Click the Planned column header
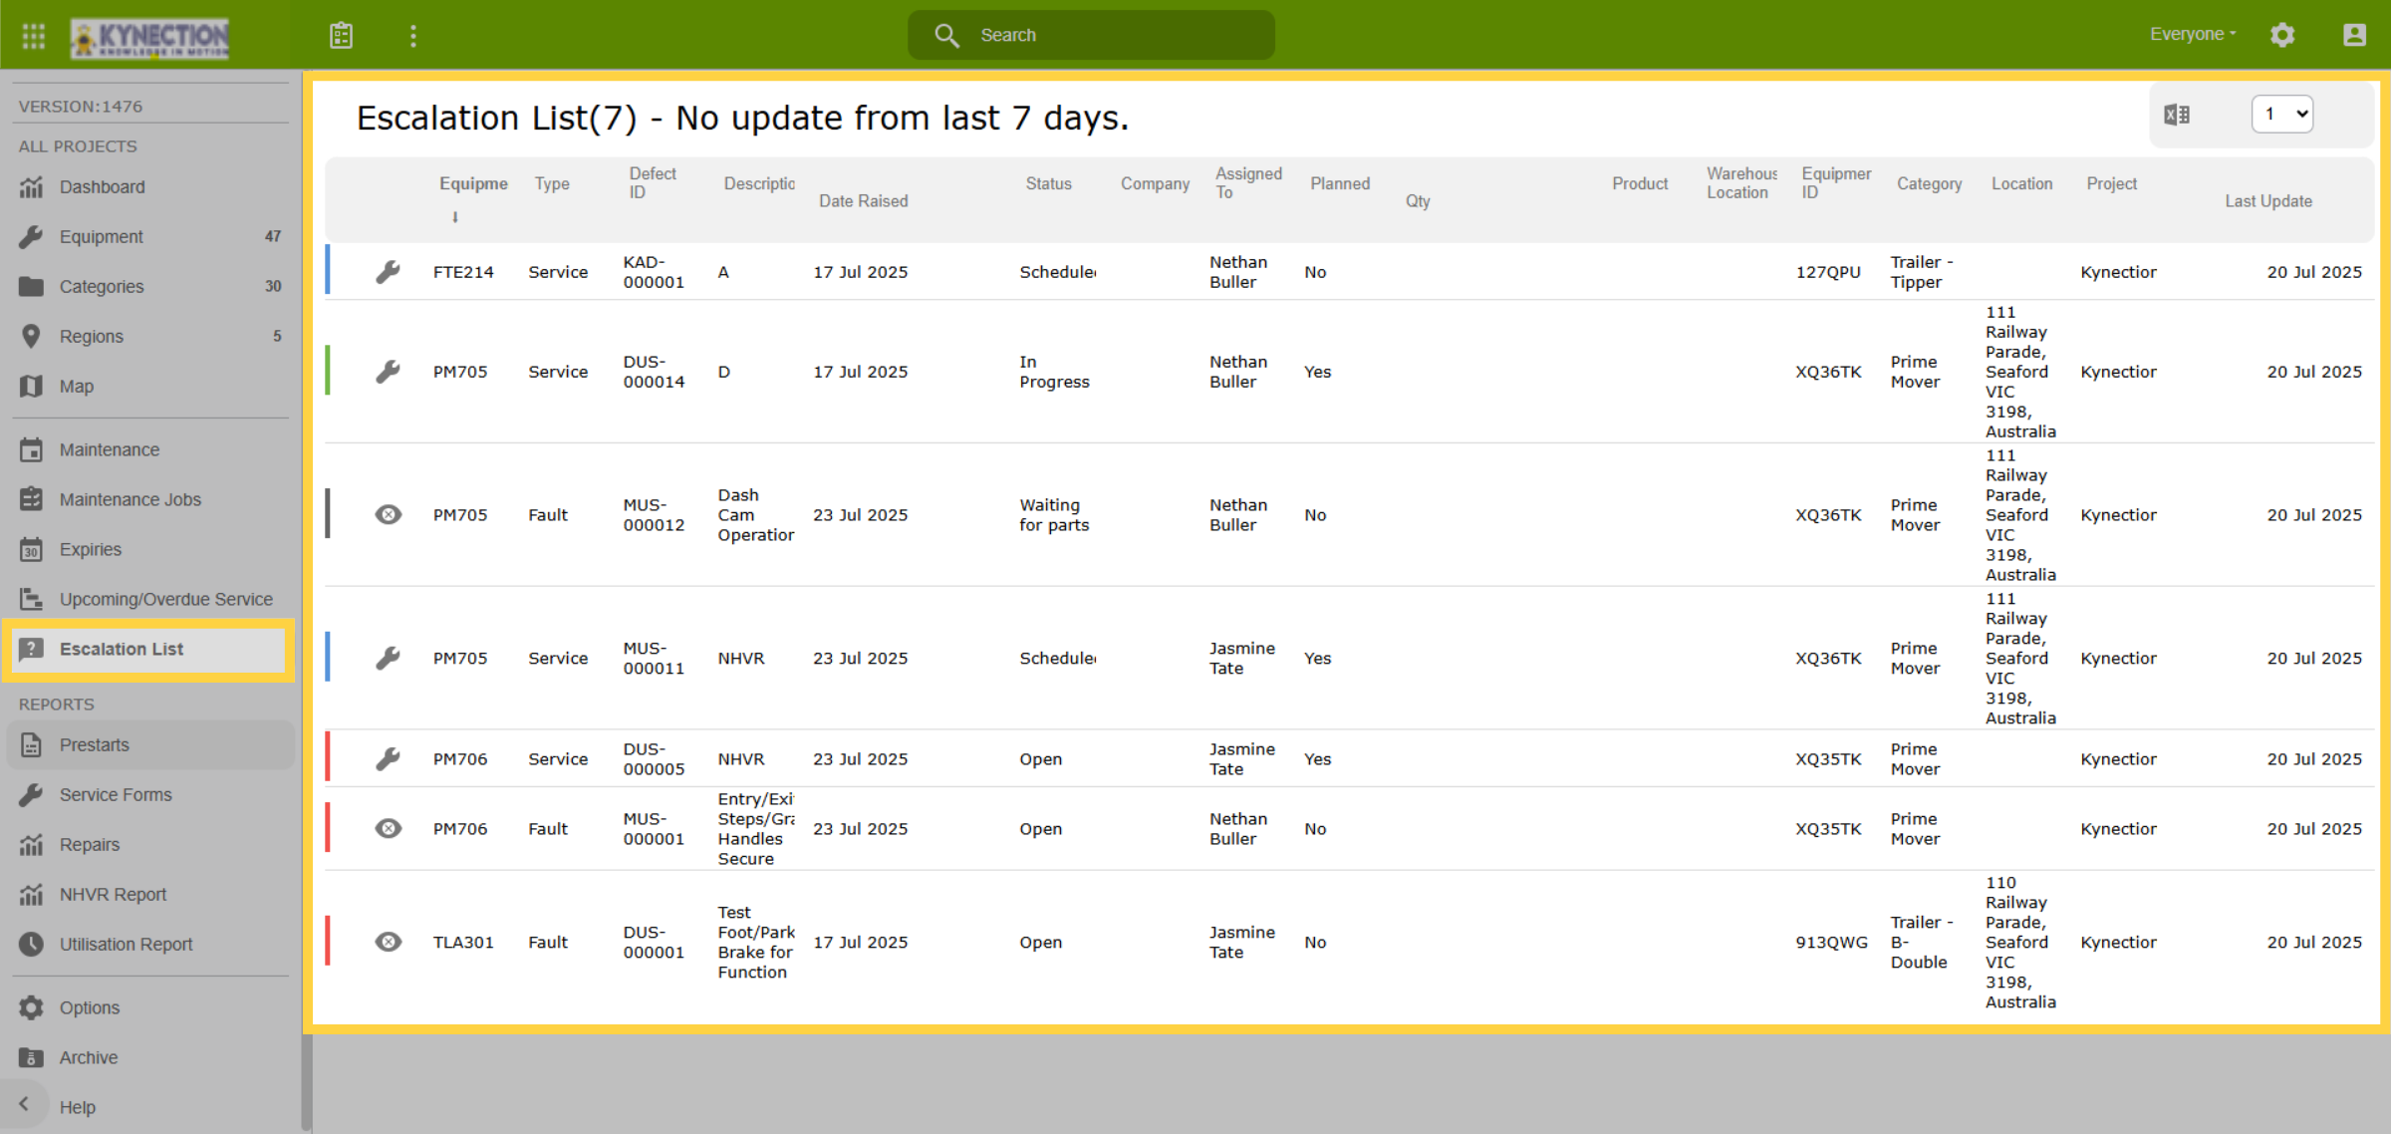The height and width of the screenshot is (1134, 2391). [1340, 183]
